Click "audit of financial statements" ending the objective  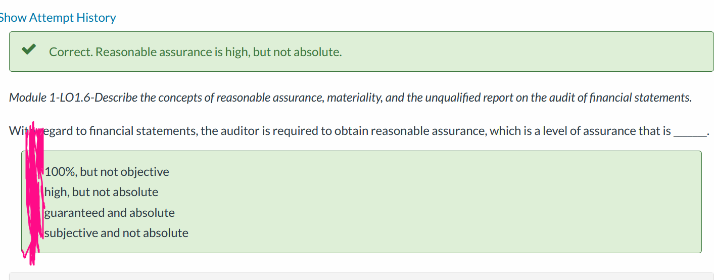[623, 98]
